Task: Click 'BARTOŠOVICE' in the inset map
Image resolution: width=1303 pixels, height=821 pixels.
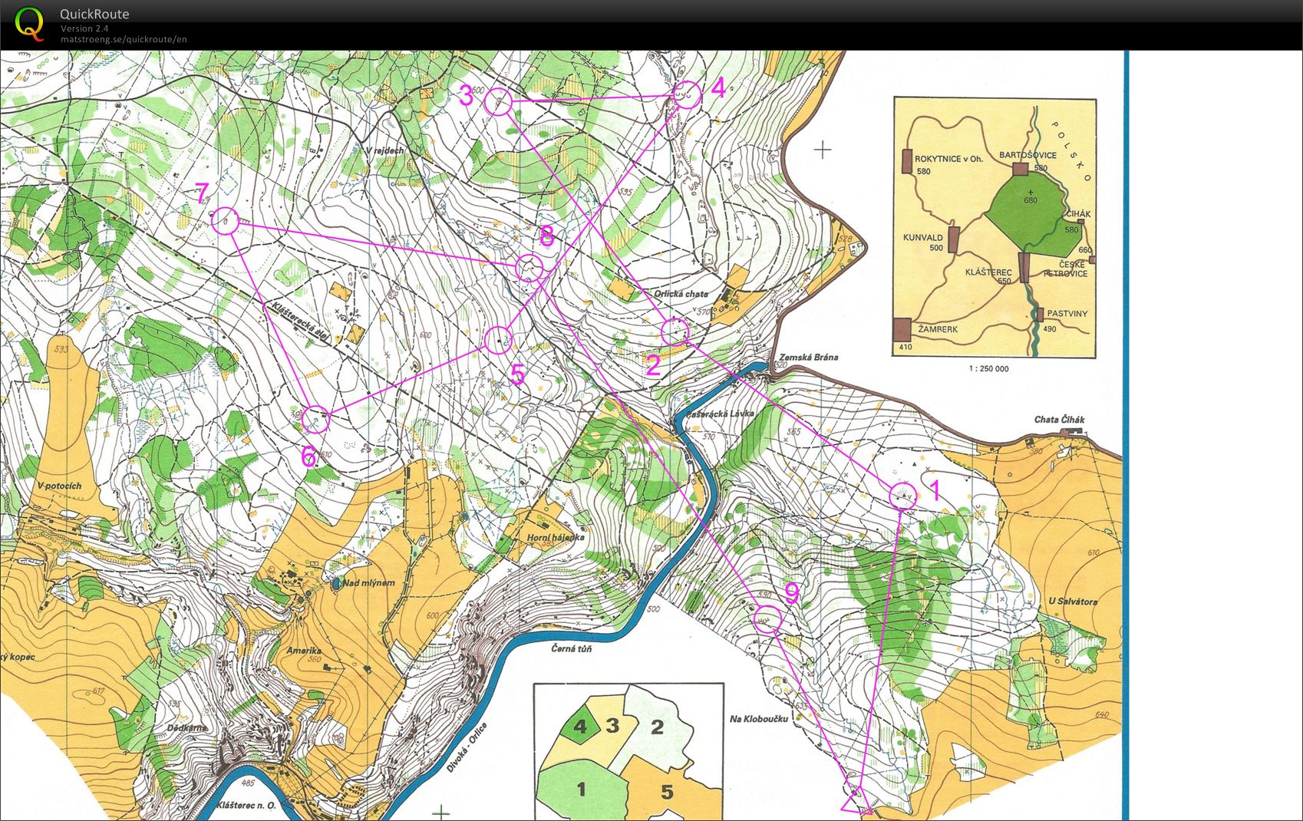Action: 1028,155
